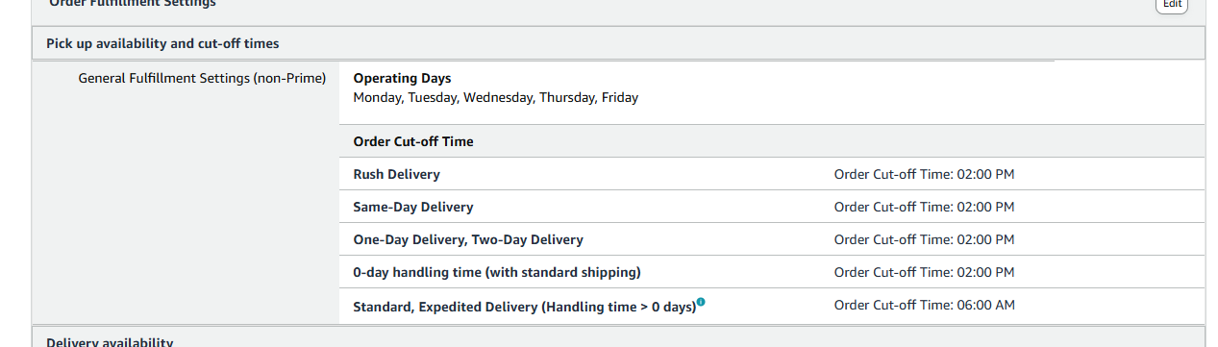Click the Operating Days heading

pyautogui.click(x=402, y=78)
